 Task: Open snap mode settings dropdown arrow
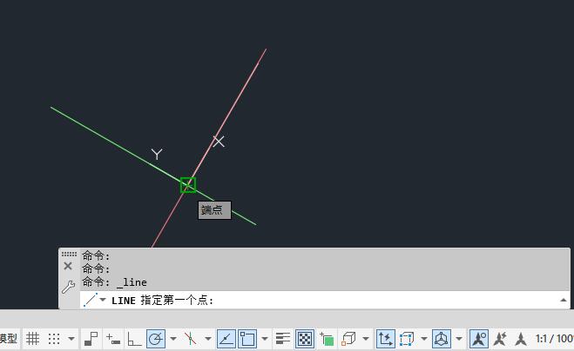coord(71,339)
